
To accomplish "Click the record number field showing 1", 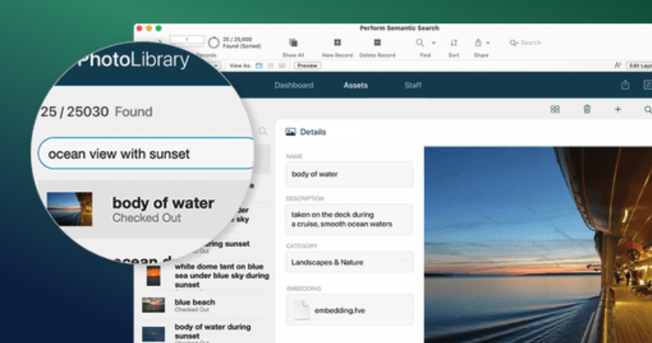I will coord(187,39).
